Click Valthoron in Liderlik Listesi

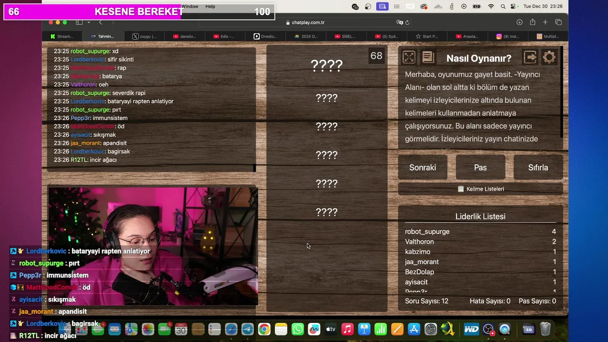click(x=419, y=241)
